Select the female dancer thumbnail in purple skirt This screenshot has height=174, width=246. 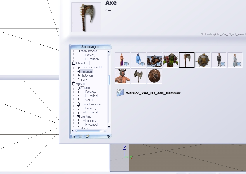pyautogui.click(x=122, y=60)
